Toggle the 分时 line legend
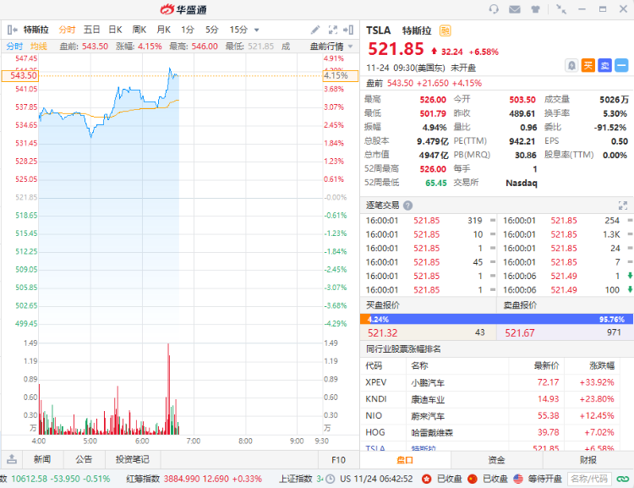The width and height of the screenshot is (634, 488). pyautogui.click(x=14, y=47)
